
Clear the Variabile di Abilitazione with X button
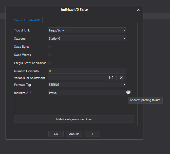point(121,78)
